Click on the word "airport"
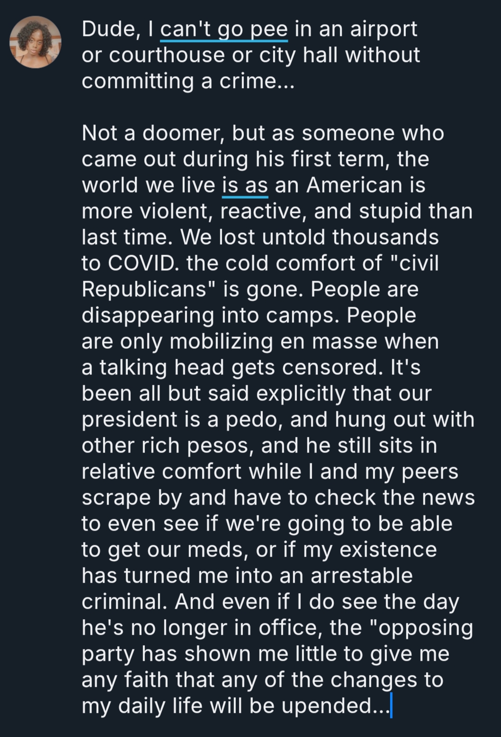Screen dimensions: 501x737 383,29
